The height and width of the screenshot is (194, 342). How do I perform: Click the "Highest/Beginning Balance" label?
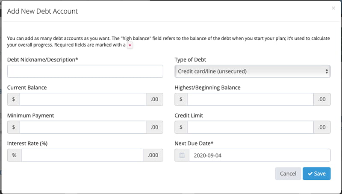[x=207, y=88]
